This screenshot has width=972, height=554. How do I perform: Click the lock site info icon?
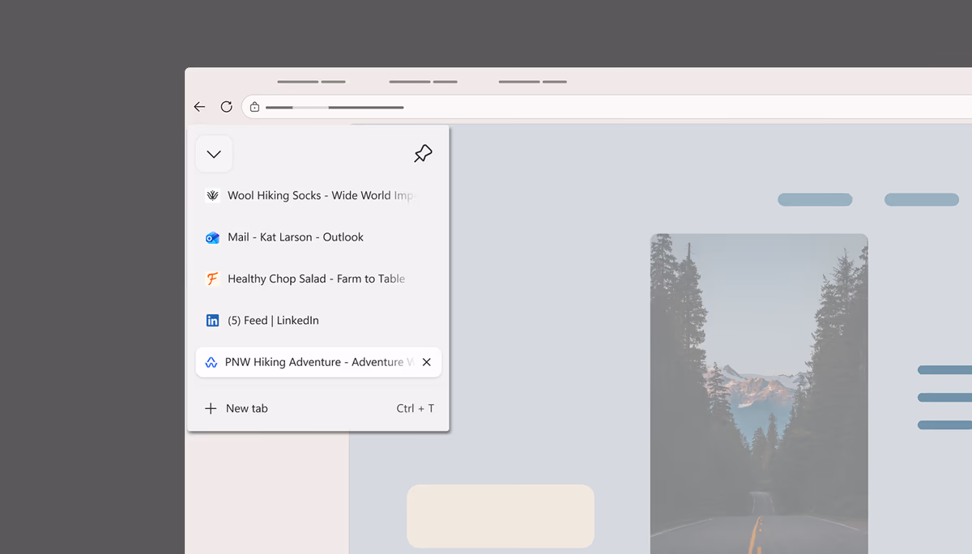tap(254, 107)
